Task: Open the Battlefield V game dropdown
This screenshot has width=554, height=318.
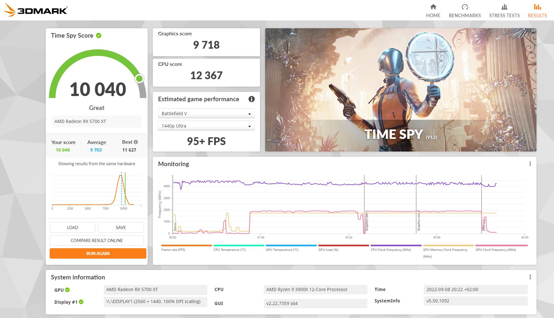Action: tap(206, 113)
